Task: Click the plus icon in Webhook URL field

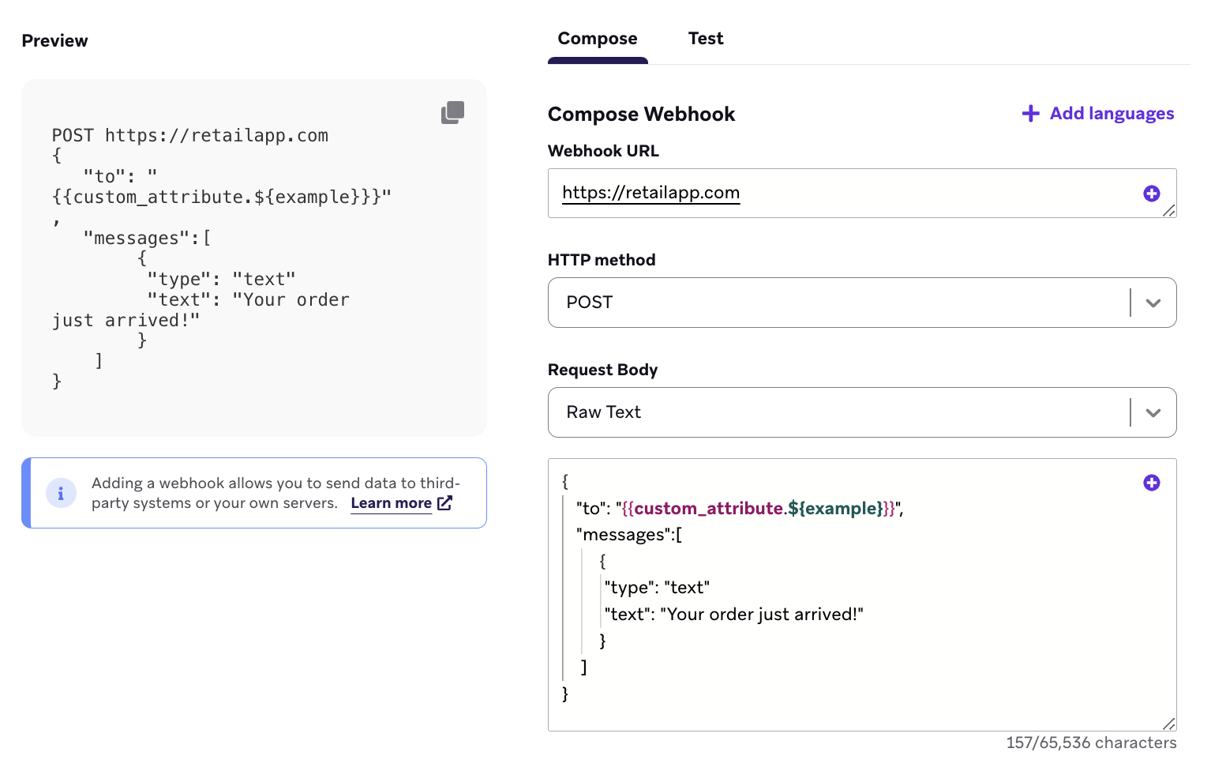Action: [1151, 194]
